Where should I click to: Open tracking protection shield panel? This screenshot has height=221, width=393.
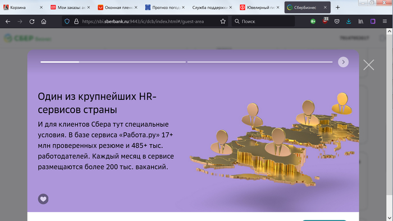(67, 21)
